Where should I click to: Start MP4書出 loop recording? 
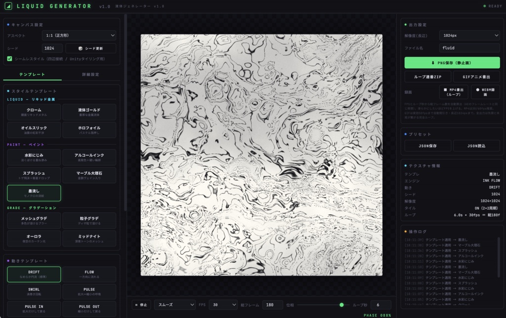pos(454,92)
